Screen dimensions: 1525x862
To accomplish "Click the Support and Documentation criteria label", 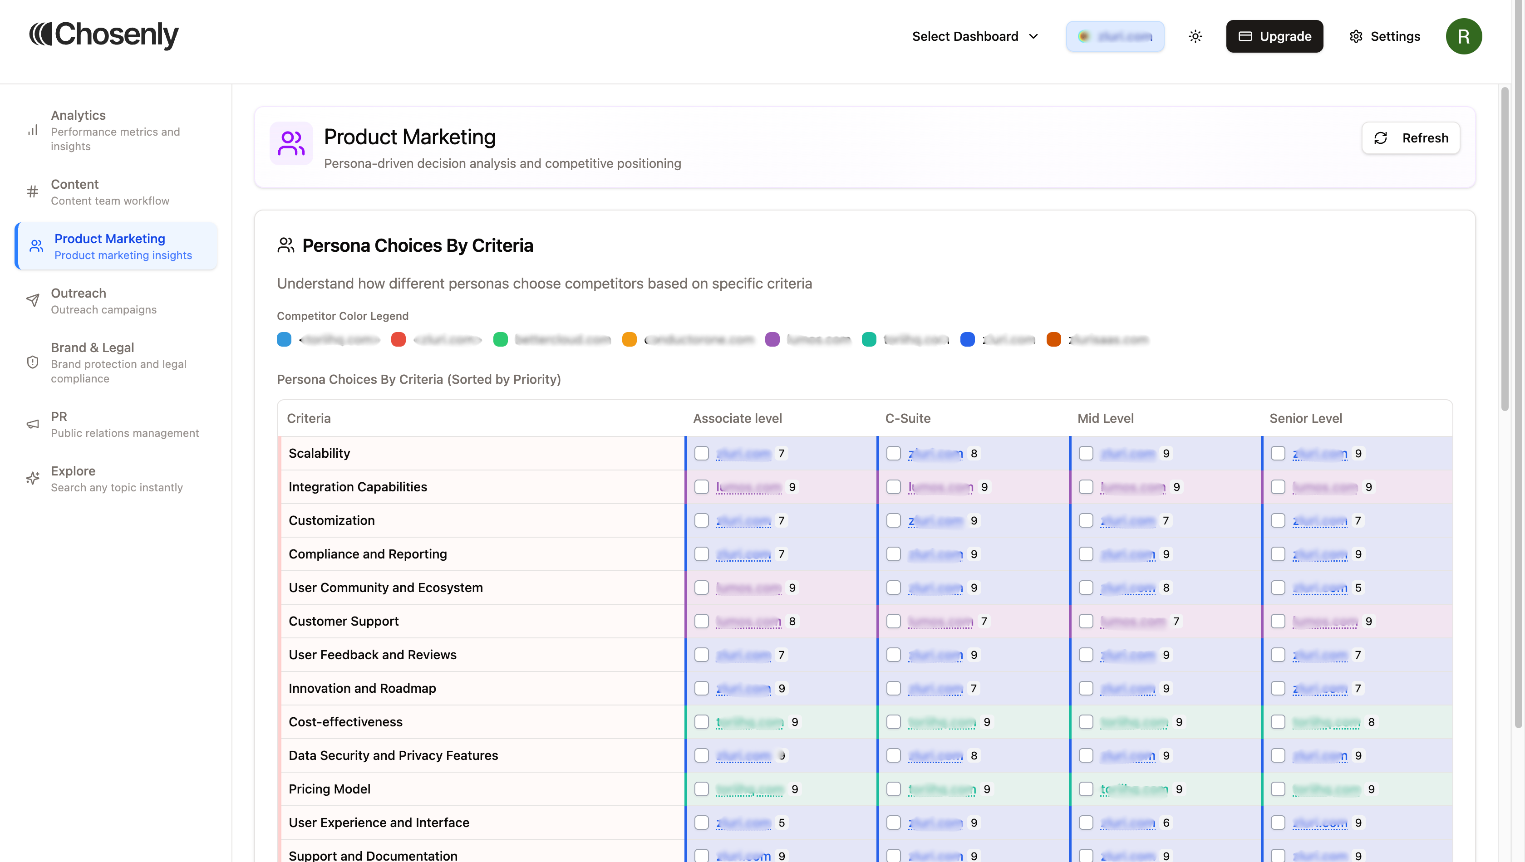I will pyautogui.click(x=373, y=856).
